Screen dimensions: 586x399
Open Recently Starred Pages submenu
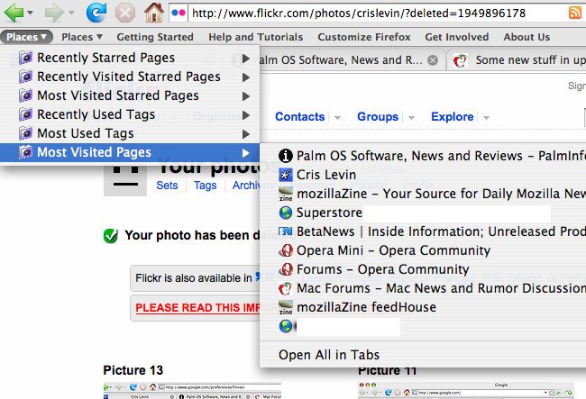point(130,58)
